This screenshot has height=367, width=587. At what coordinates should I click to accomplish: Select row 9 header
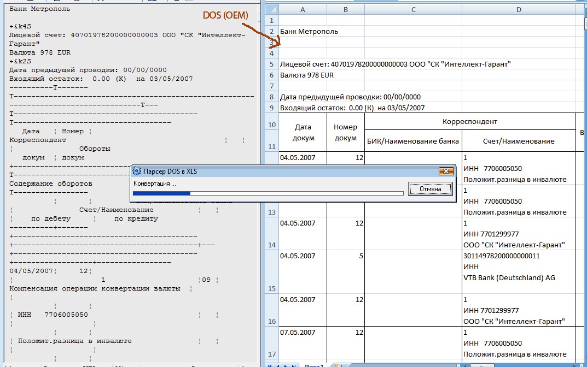[272, 108]
